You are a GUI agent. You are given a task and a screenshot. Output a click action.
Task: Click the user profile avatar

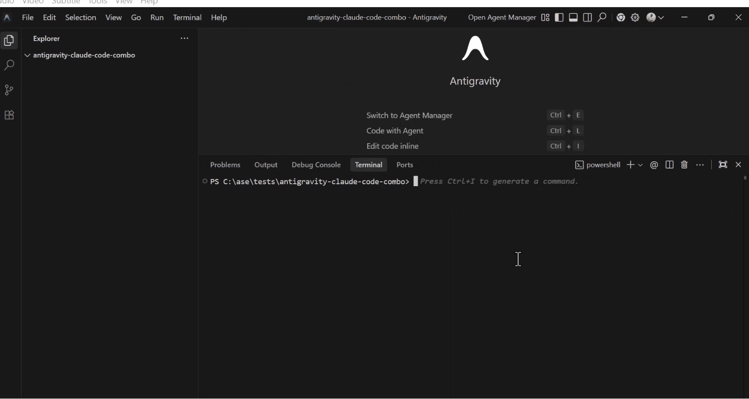(651, 18)
